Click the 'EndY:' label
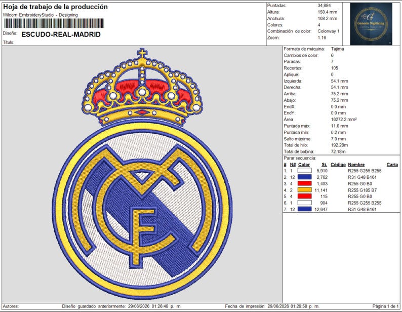 (290, 113)
